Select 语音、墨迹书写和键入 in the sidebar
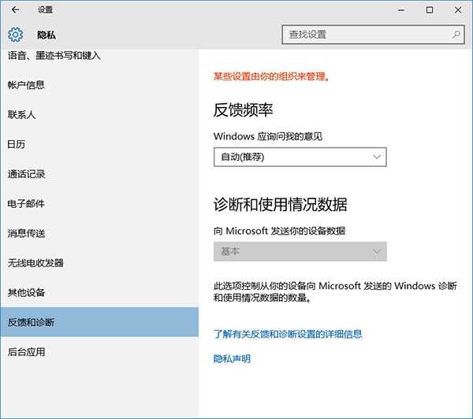Viewport: 473px width, 419px height. tap(54, 56)
